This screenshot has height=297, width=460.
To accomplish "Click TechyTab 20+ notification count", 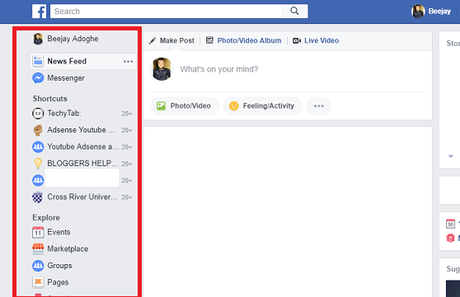I will point(127,114).
